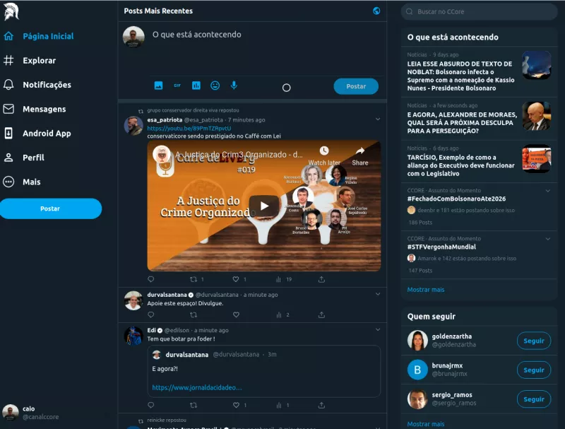Click the Spartan helmet site logo
The height and width of the screenshot is (429, 565).
11,11
